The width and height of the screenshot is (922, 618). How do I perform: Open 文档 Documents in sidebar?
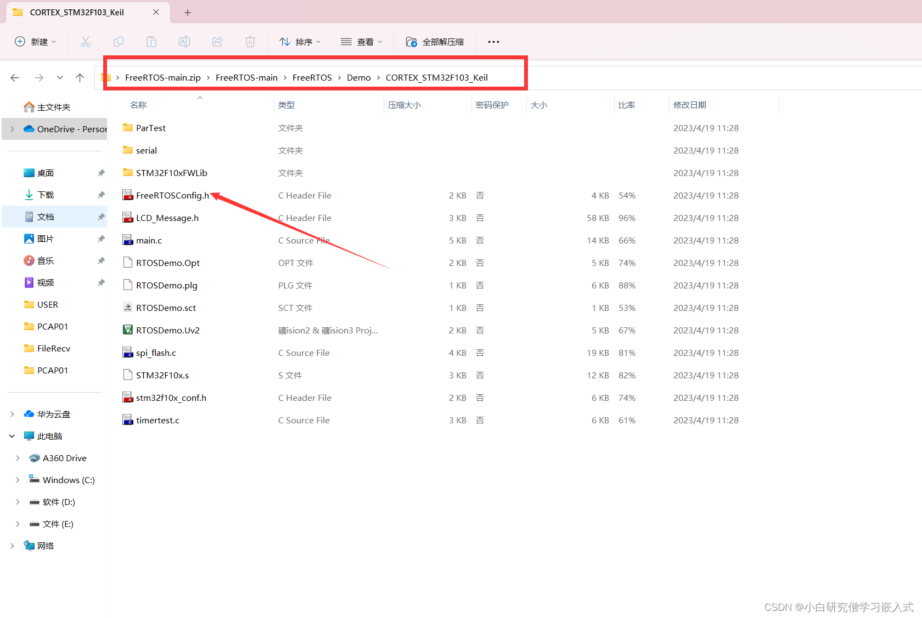click(x=46, y=217)
